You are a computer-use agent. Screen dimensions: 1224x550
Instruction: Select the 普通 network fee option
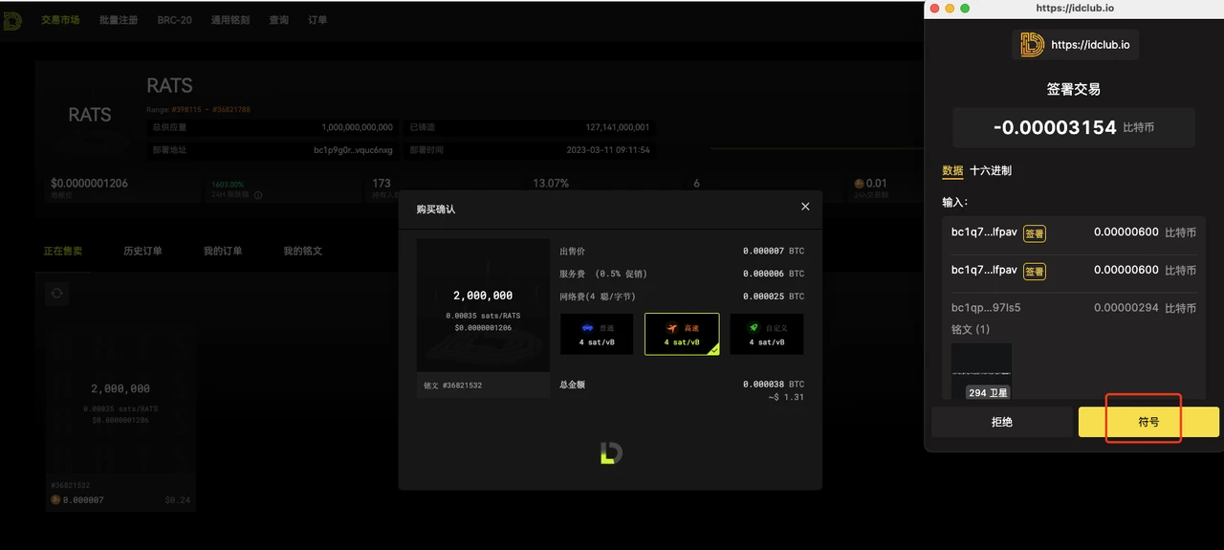596,334
